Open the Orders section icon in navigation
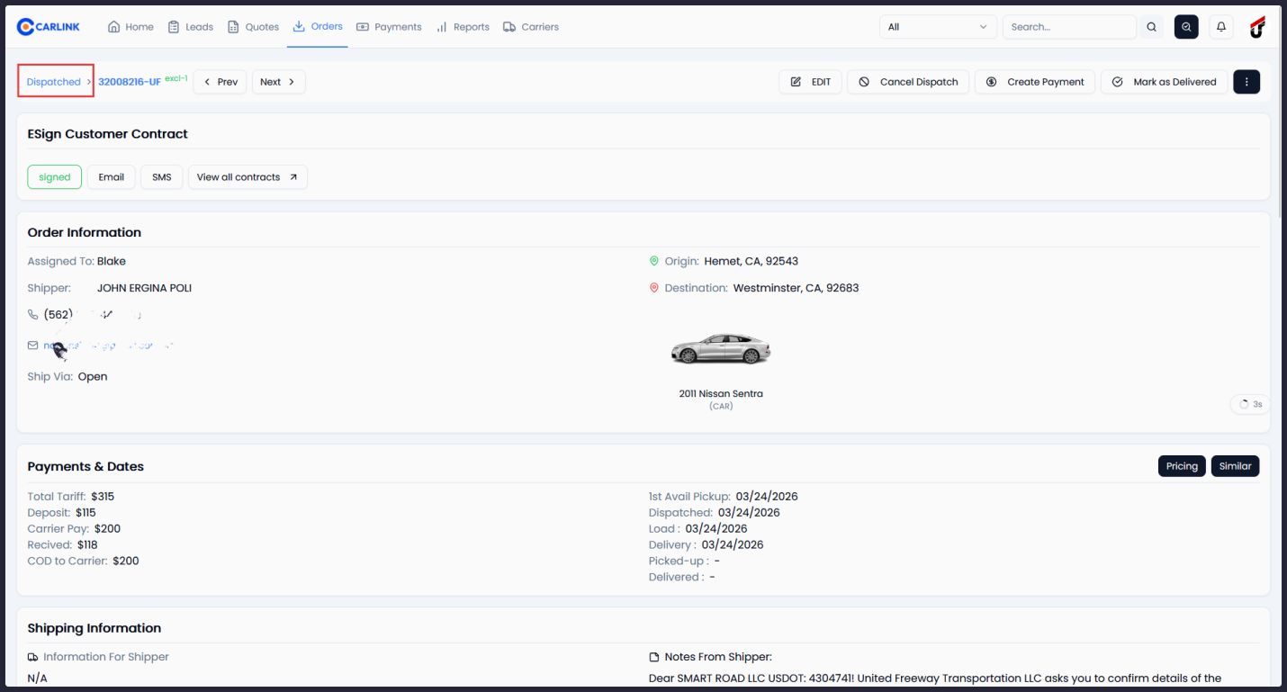Screen dimensions: 1287x692 (297, 26)
